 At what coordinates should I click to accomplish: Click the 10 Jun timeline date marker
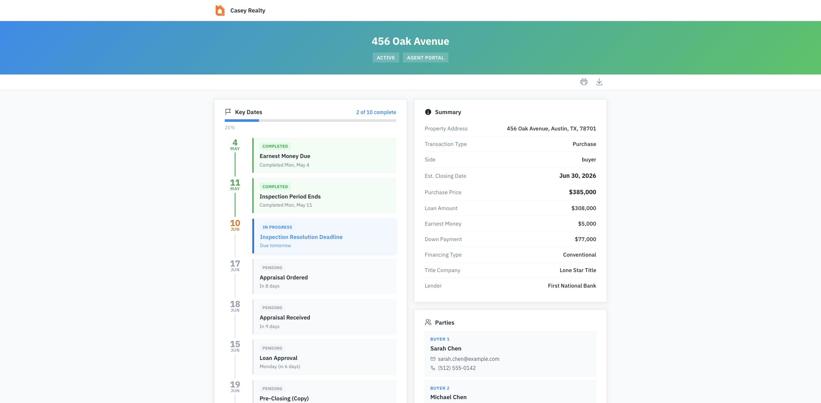235,225
